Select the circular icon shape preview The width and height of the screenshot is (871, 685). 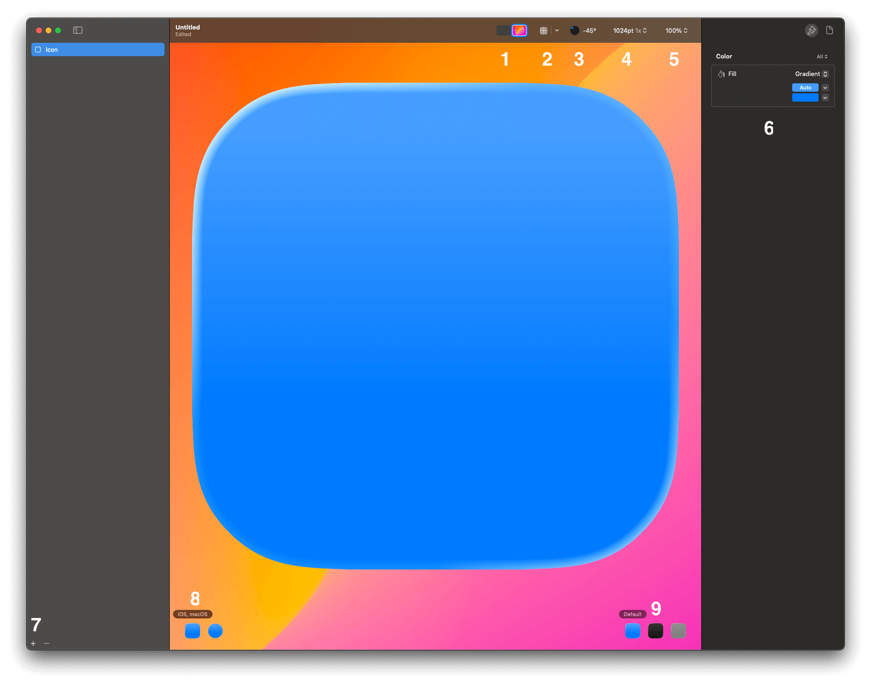pyautogui.click(x=215, y=631)
